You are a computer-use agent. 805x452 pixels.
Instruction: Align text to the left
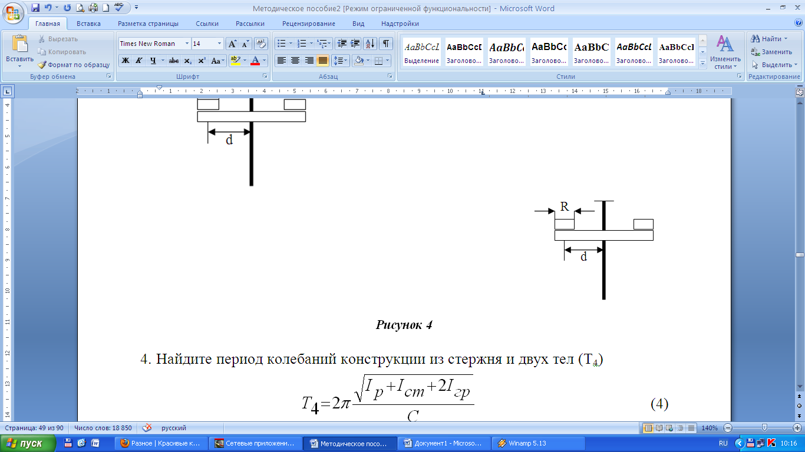coord(282,61)
